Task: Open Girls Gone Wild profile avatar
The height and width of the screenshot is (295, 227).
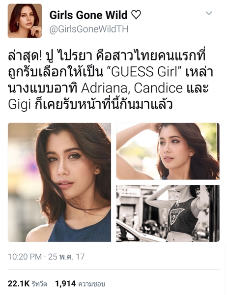Action: pos(25,21)
